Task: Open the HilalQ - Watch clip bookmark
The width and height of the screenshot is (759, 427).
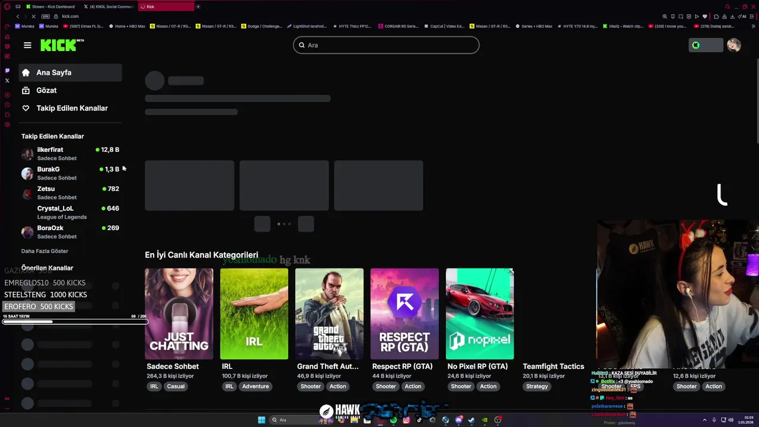Action: (623, 26)
